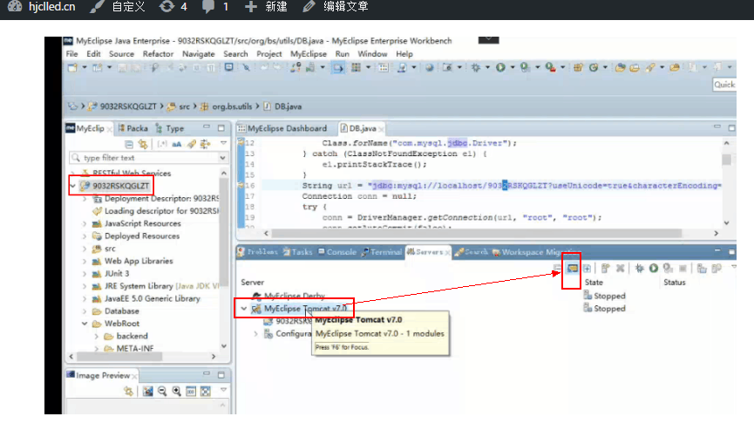Click the explorer tree horizontal scrollbar
754x437 pixels.
click(119, 357)
